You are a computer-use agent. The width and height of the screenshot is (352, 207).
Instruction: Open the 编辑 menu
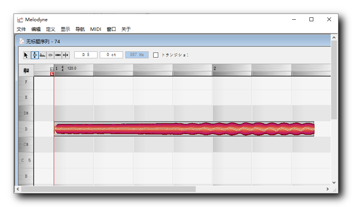tap(36, 29)
